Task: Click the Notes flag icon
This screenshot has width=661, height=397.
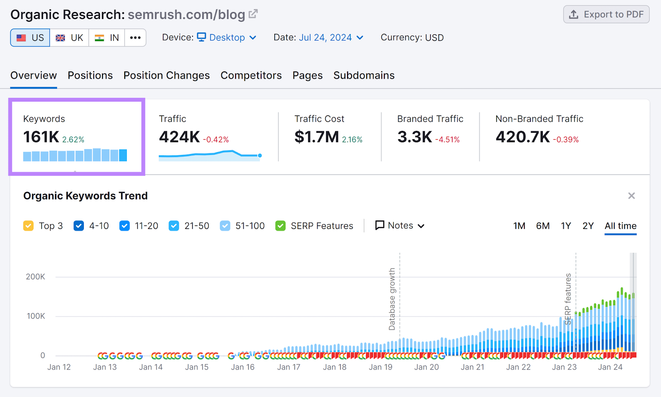Action: point(379,226)
